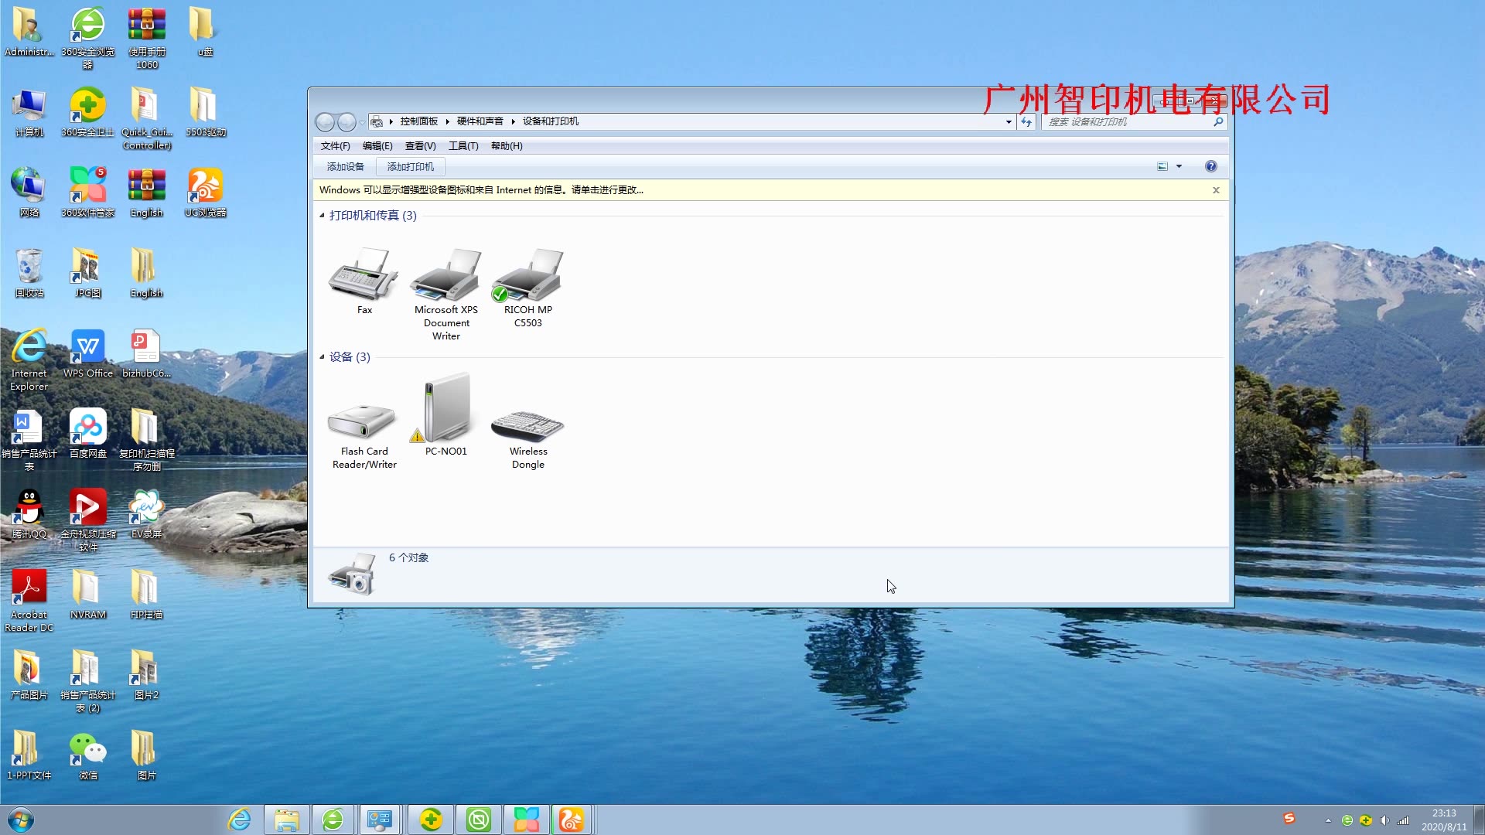Viewport: 1485px width, 835px height.
Task: Click the Windows Start button
Action: click(x=21, y=820)
